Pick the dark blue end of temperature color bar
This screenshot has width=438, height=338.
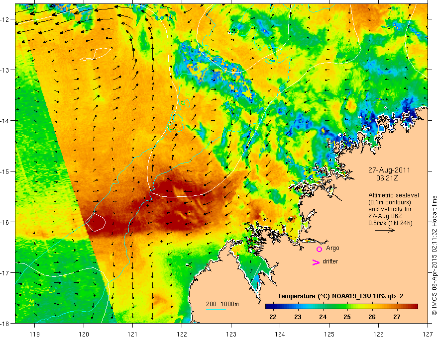pyautogui.click(x=269, y=307)
